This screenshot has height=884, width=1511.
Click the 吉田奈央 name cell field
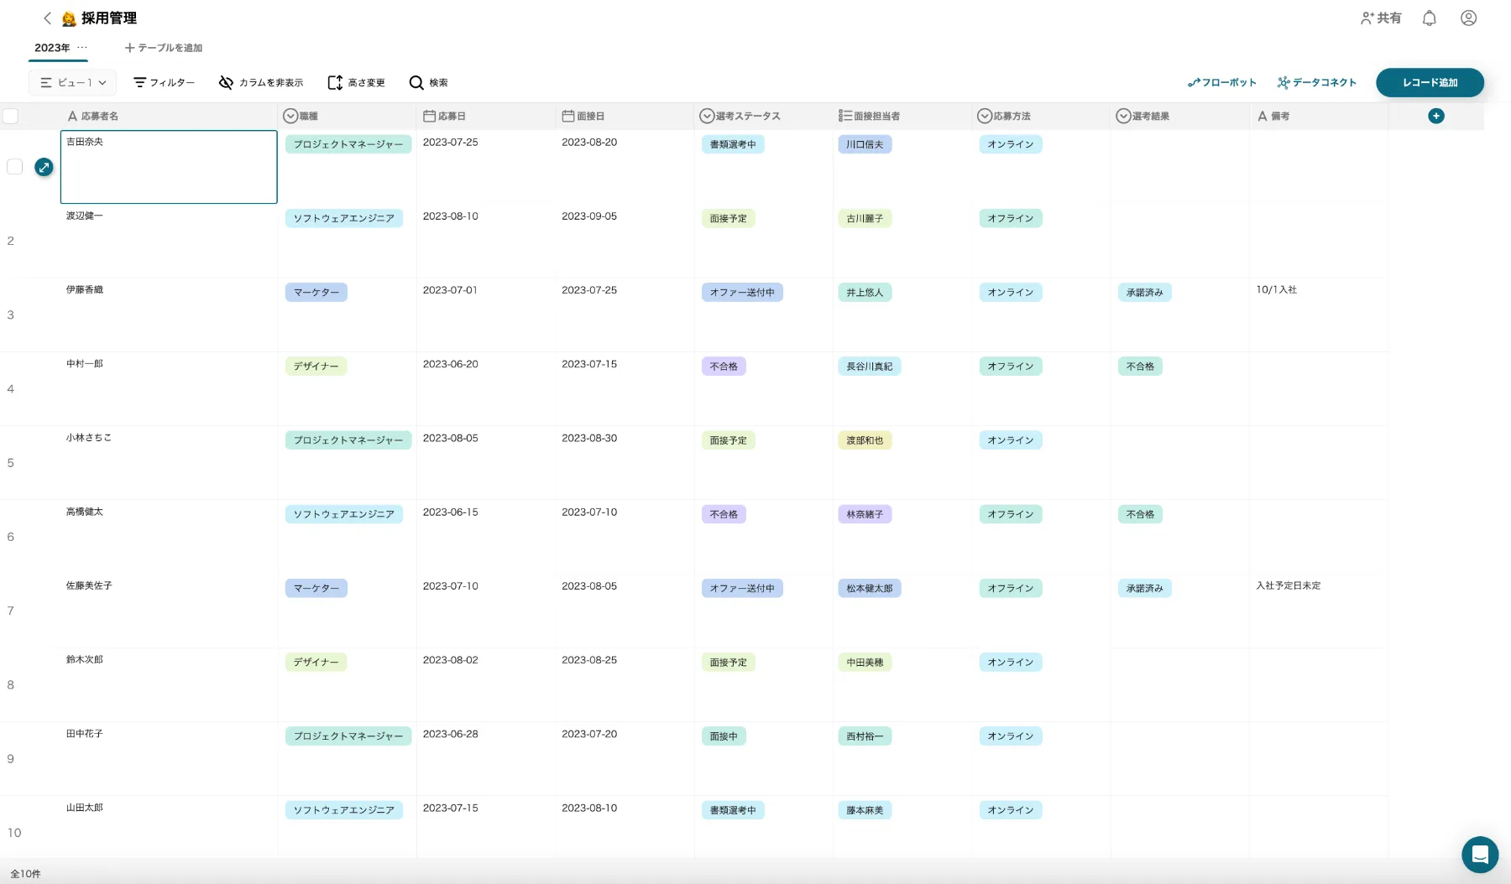[x=169, y=167]
